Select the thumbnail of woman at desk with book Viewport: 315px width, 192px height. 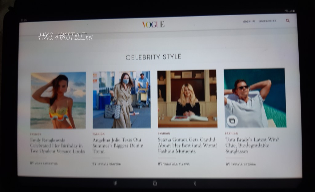click(187, 99)
